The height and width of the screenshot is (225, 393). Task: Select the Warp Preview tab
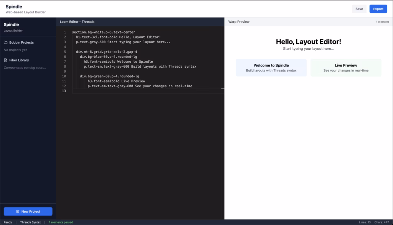pyautogui.click(x=239, y=22)
